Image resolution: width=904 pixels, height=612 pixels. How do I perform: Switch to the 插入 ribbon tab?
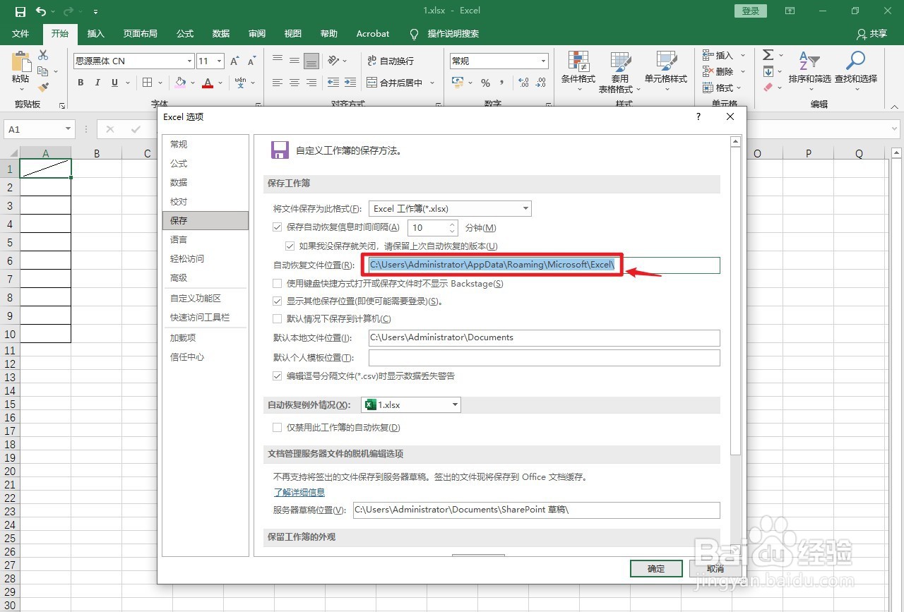click(95, 33)
